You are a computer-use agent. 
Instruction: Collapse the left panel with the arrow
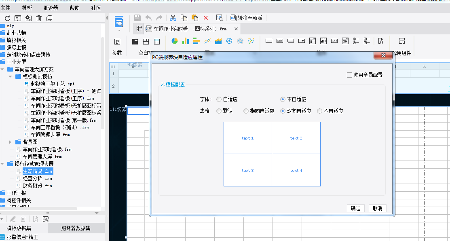point(107,18)
